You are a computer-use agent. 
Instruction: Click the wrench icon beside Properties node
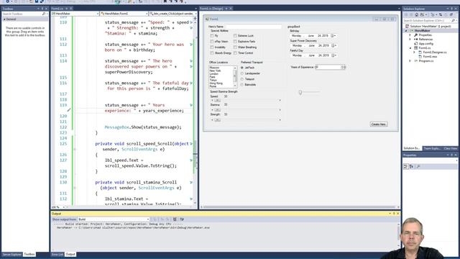415,35
